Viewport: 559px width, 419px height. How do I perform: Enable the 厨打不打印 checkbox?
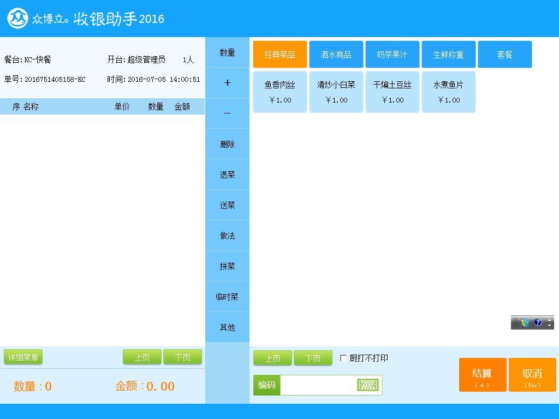[x=343, y=358]
